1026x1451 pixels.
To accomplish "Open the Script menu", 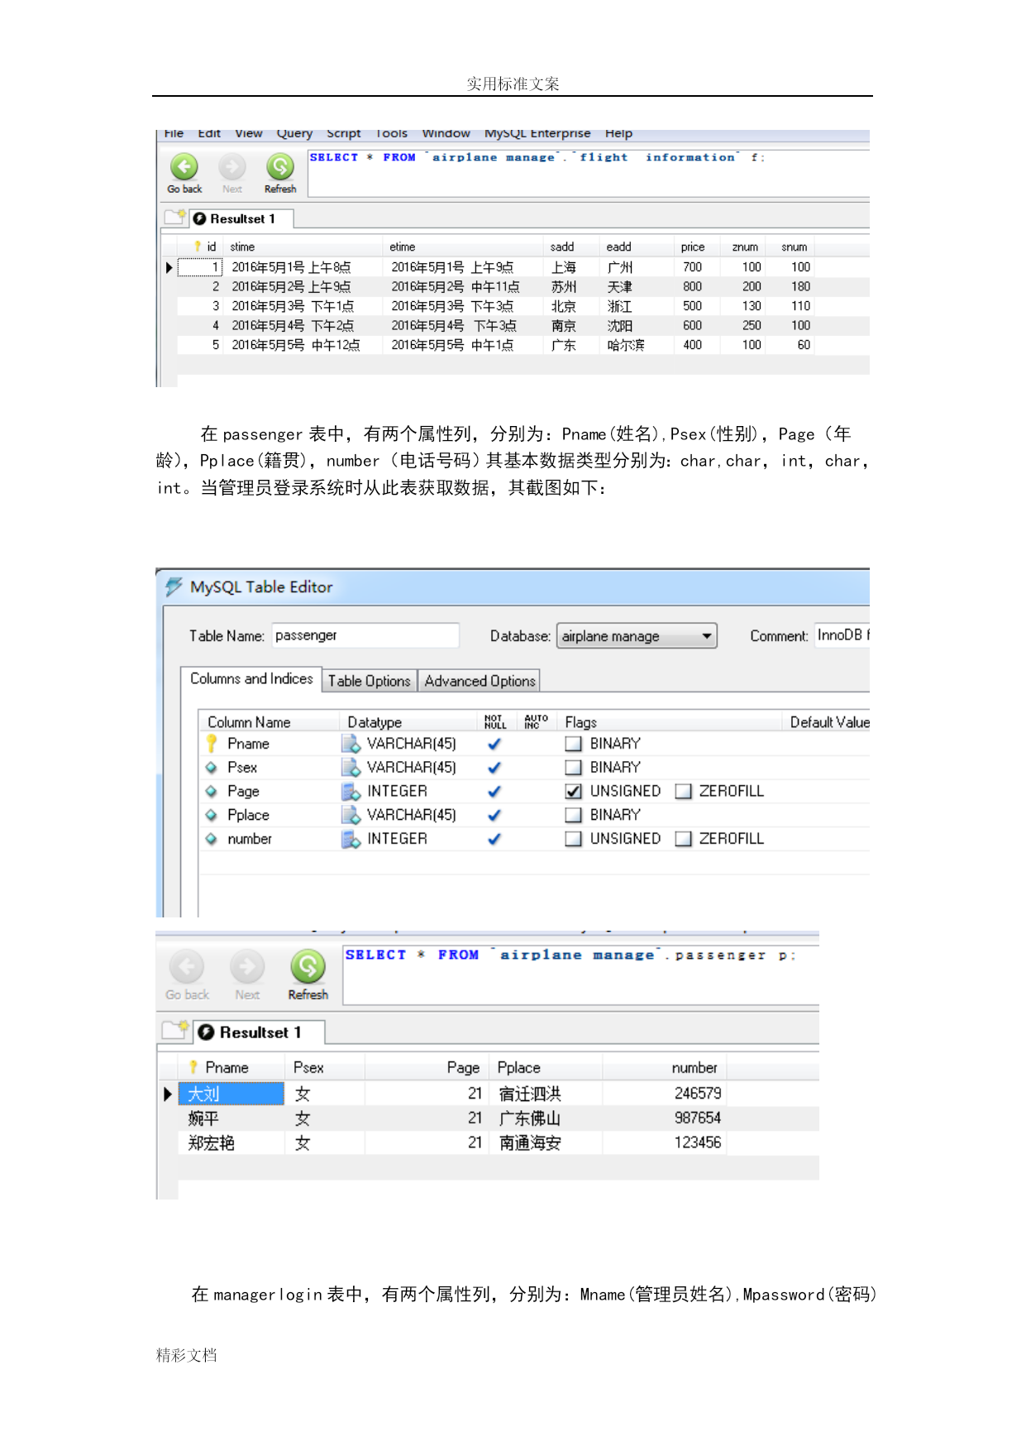I will [x=343, y=133].
